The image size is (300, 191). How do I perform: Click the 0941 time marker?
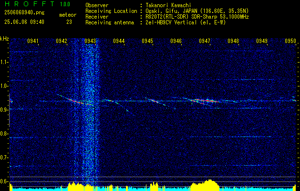(x=33, y=41)
